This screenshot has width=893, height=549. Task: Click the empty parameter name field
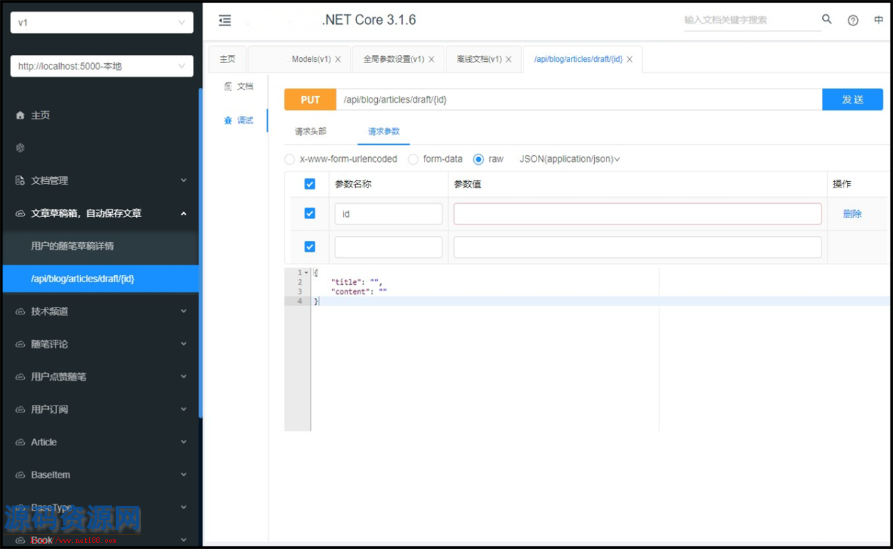tap(388, 247)
